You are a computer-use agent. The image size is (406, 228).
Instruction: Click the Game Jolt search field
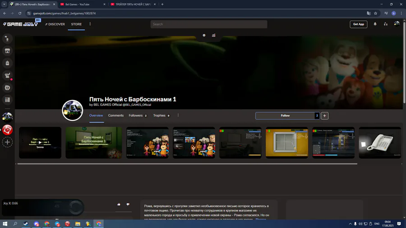(x=209, y=24)
